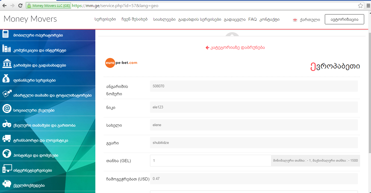Click the piggy bank icon for ქველმოქმედება
The height and width of the screenshot is (193, 371).
(7, 183)
